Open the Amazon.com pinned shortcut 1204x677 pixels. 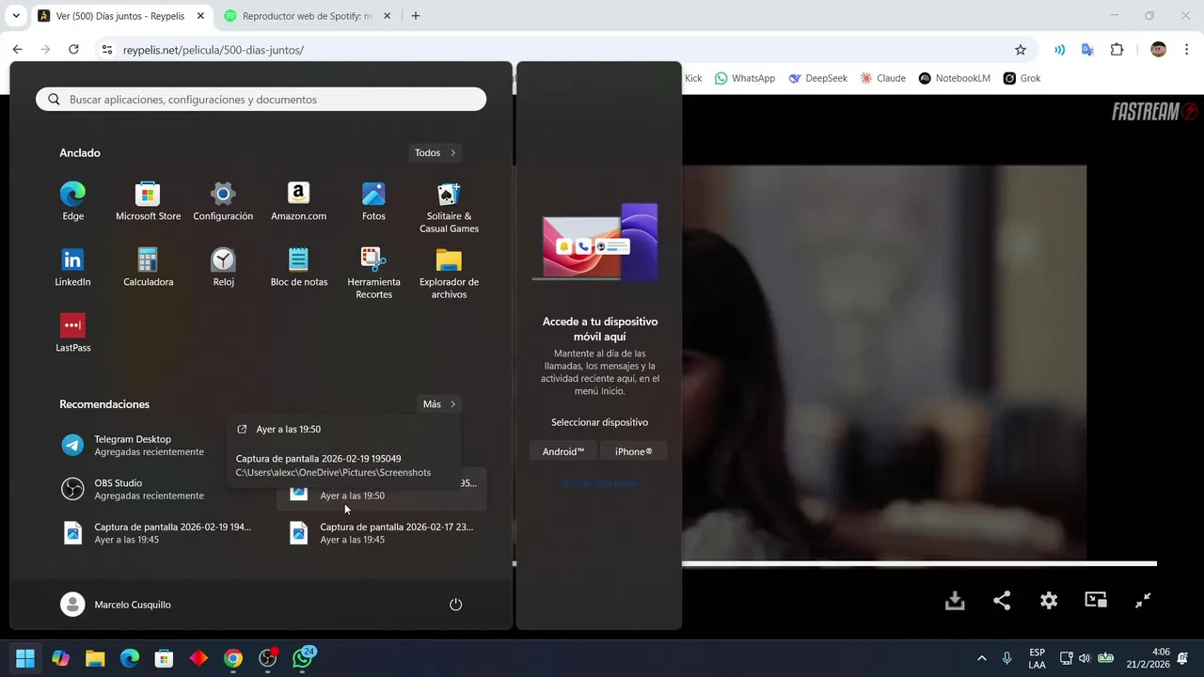tap(298, 202)
